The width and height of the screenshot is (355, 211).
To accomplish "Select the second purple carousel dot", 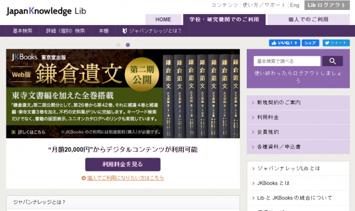I will pos(127,45).
